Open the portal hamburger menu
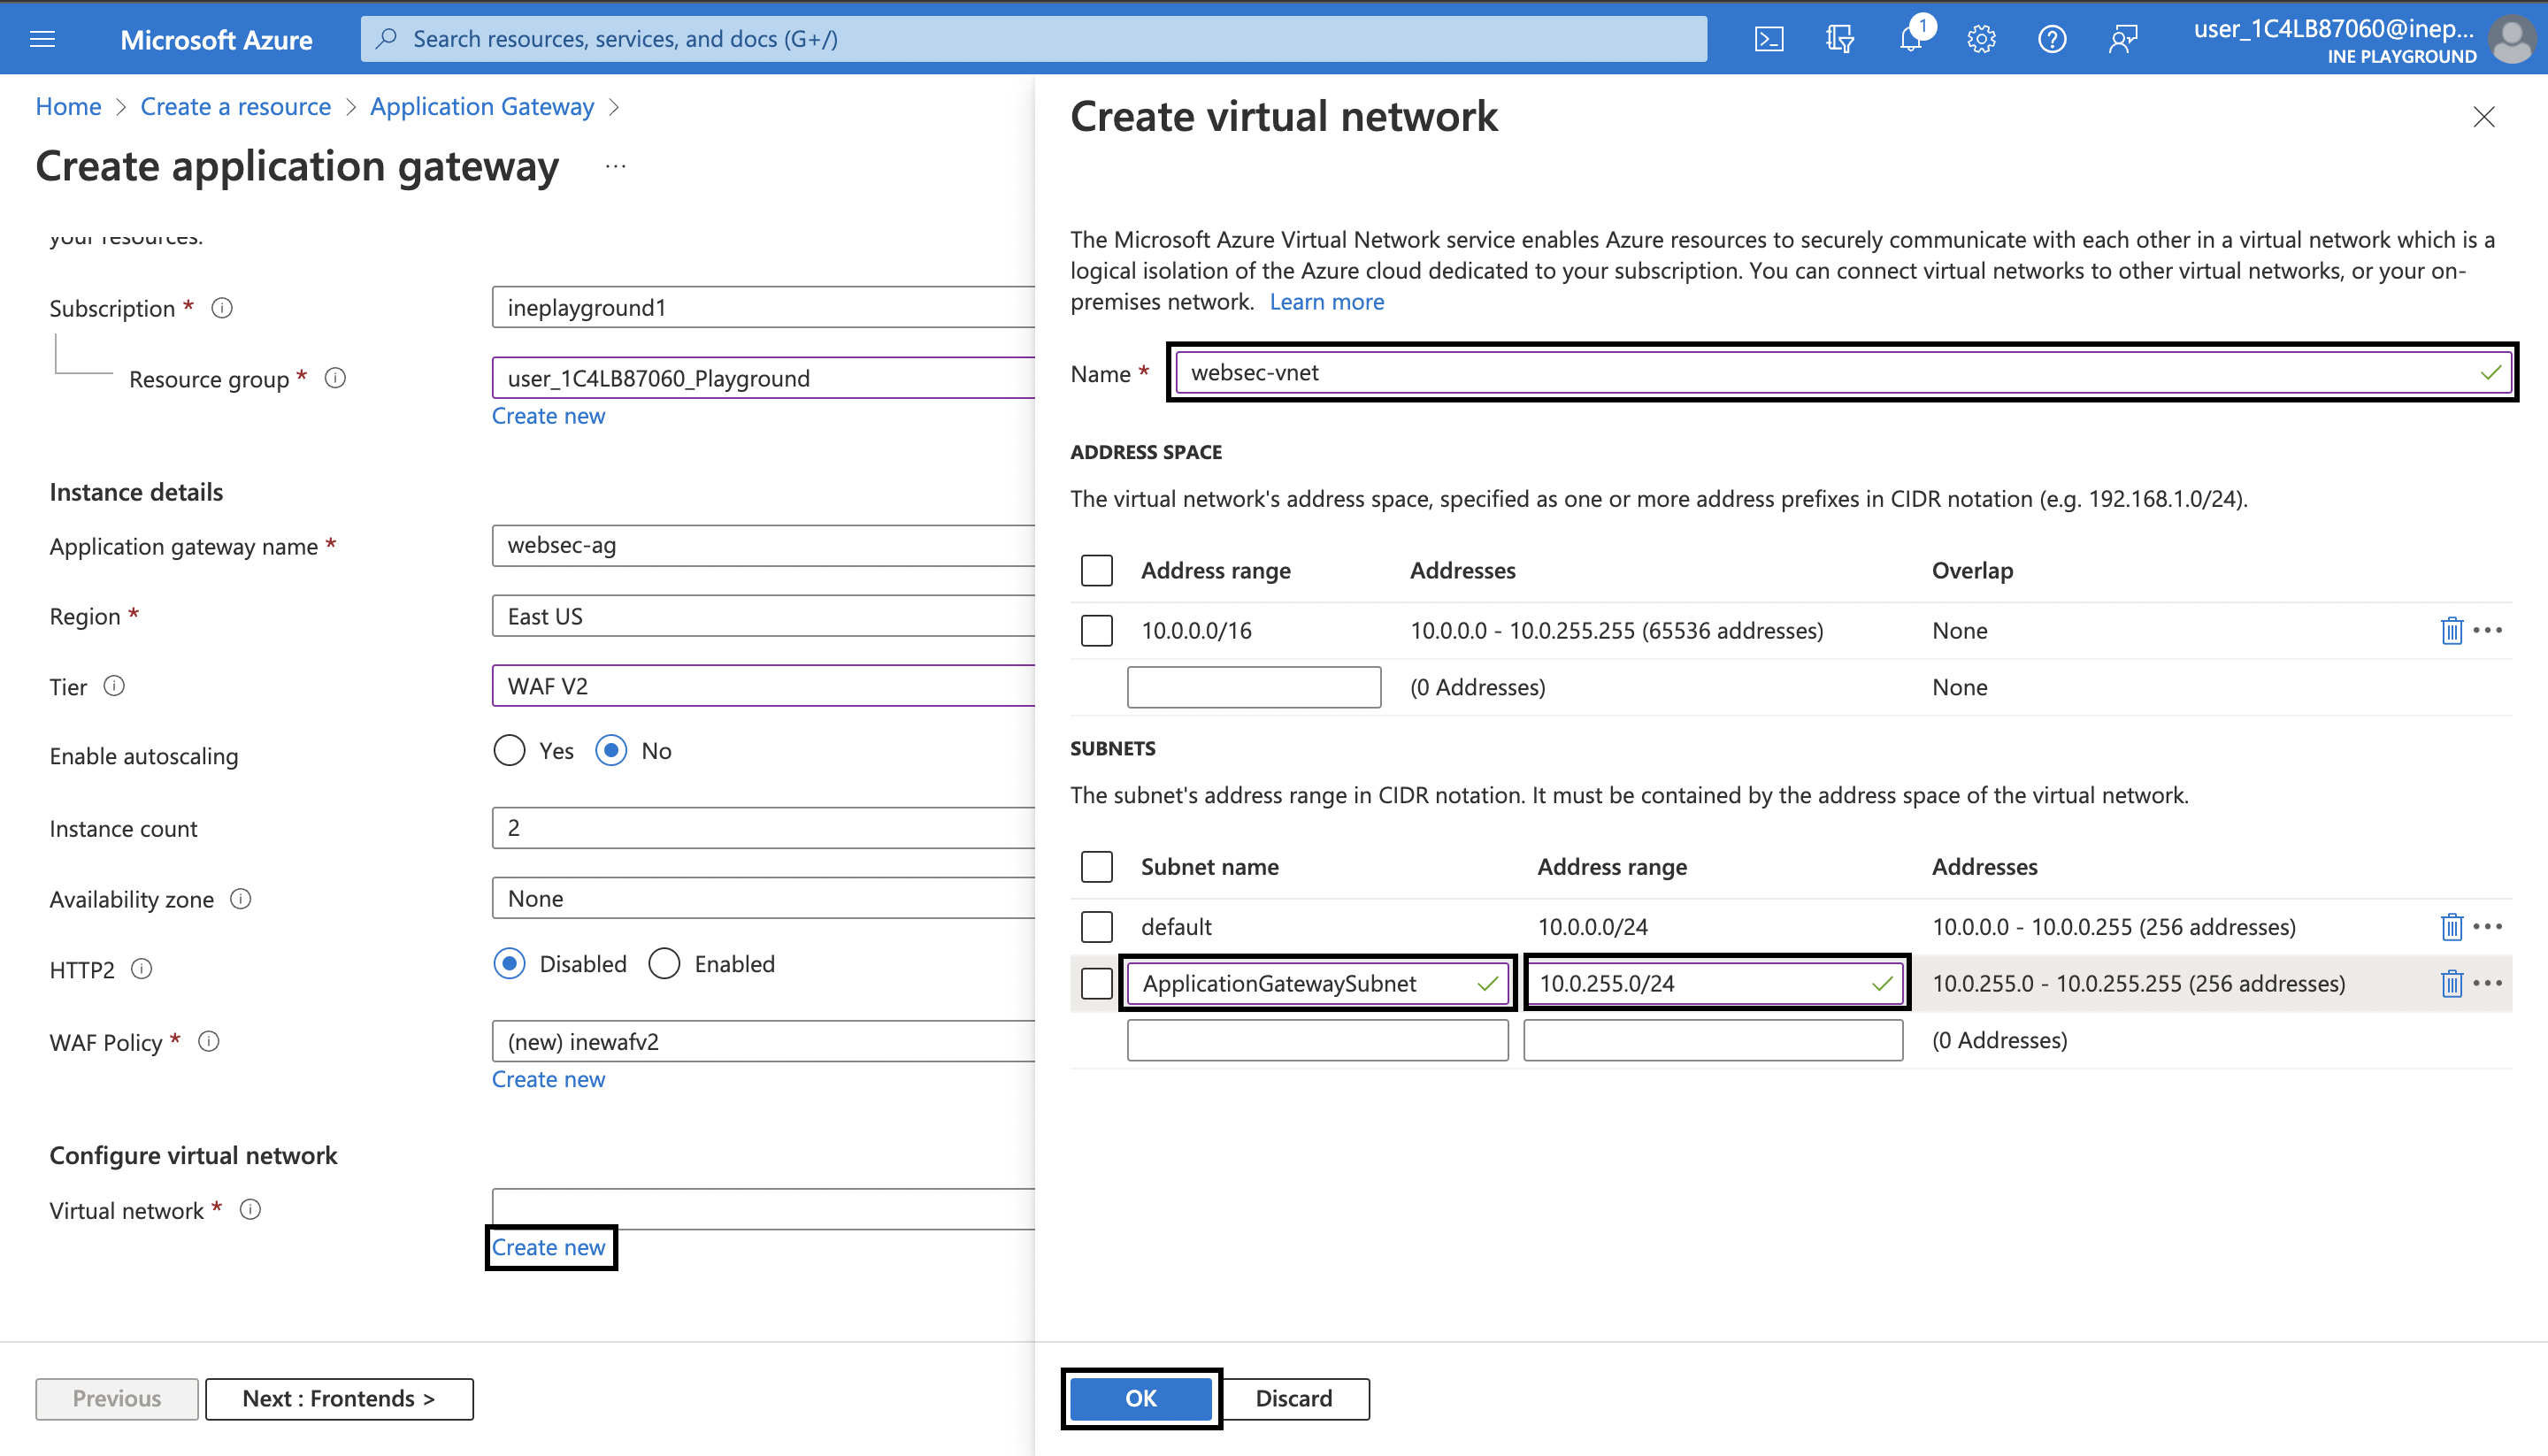The height and width of the screenshot is (1456, 2548). pyautogui.click(x=43, y=39)
